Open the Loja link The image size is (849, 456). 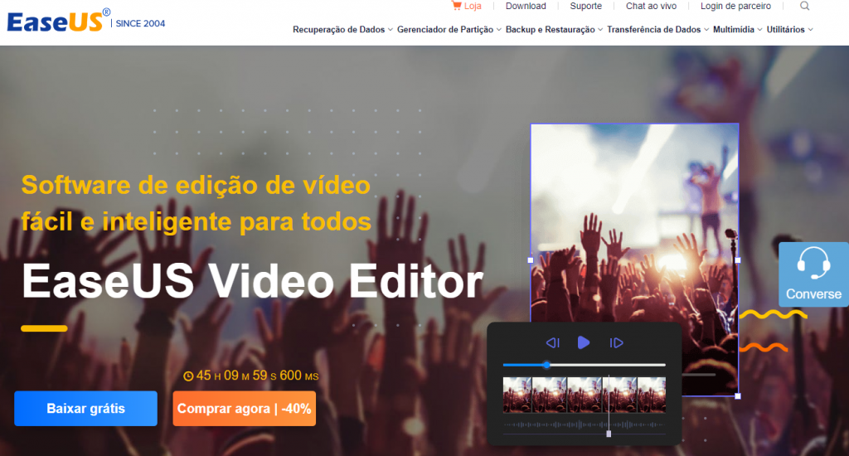[472, 6]
